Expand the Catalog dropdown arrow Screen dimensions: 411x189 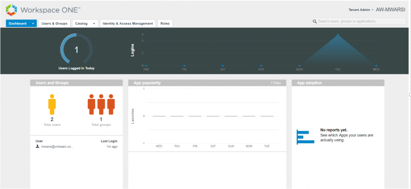[x=94, y=24]
